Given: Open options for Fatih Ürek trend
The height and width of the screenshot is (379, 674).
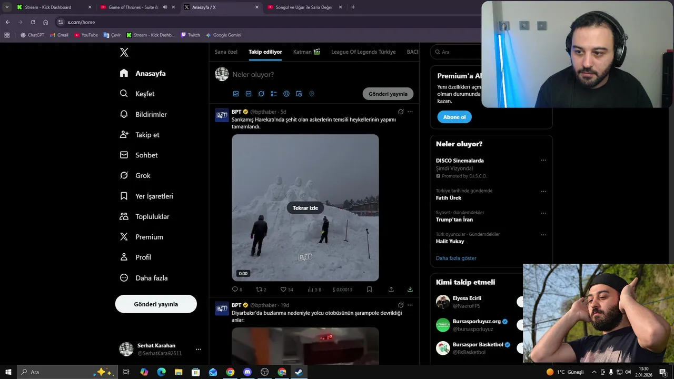Looking at the screenshot, I should (543, 192).
